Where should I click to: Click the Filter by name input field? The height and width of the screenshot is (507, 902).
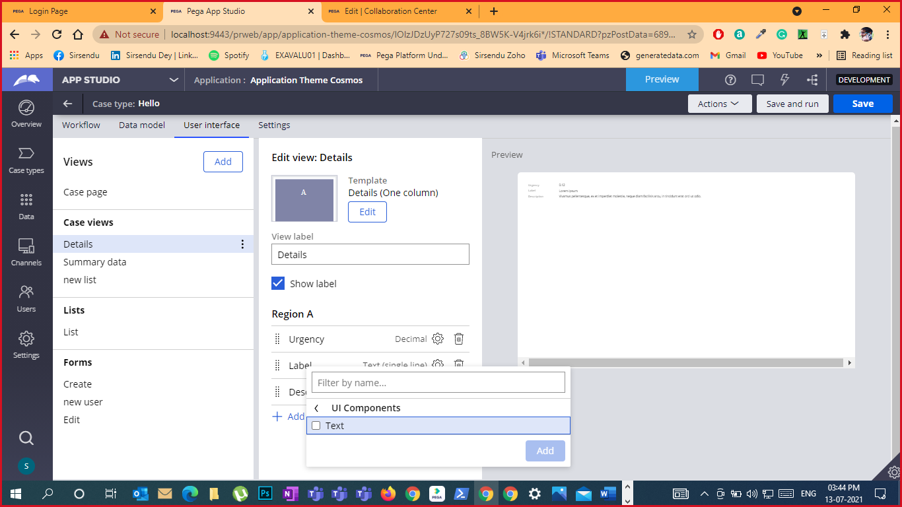coord(438,382)
